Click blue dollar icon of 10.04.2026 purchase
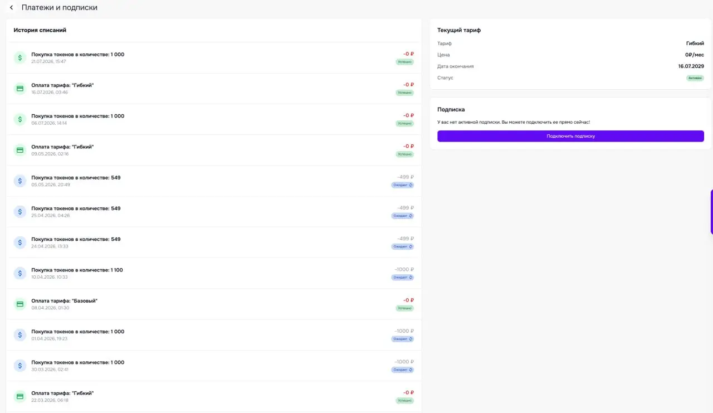Screen dimensions: 713x413 pos(20,273)
